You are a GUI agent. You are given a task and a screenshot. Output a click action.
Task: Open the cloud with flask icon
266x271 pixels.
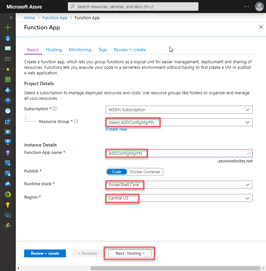8,100
